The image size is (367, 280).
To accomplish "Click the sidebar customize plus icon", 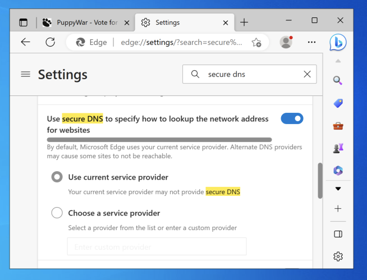I will click(x=338, y=208).
